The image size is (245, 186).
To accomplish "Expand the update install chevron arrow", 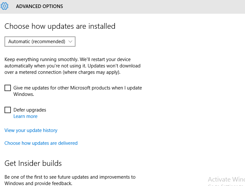I will (70, 42).
